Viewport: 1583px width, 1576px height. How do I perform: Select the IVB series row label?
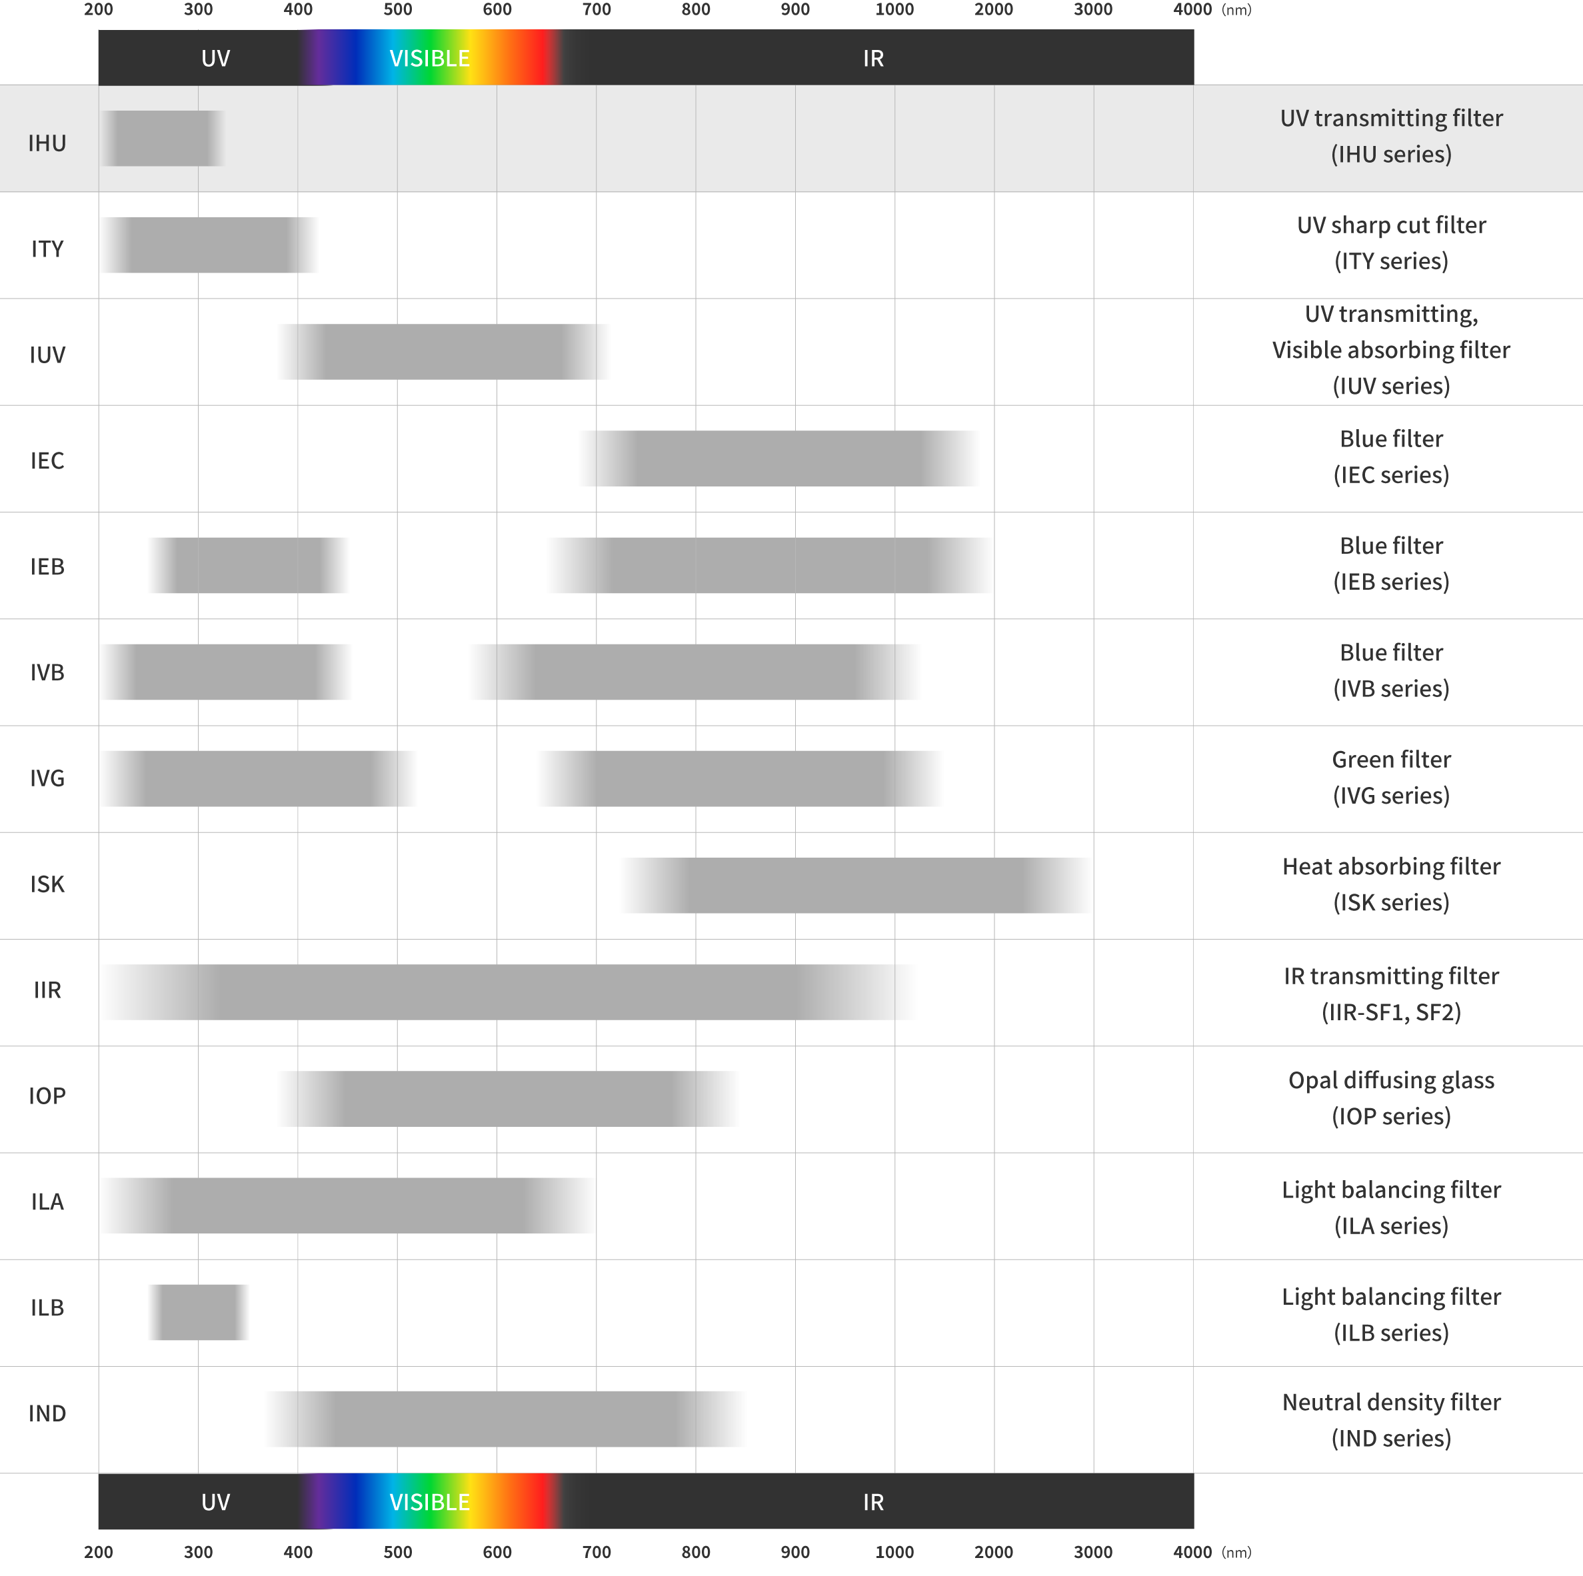[47, 672]
